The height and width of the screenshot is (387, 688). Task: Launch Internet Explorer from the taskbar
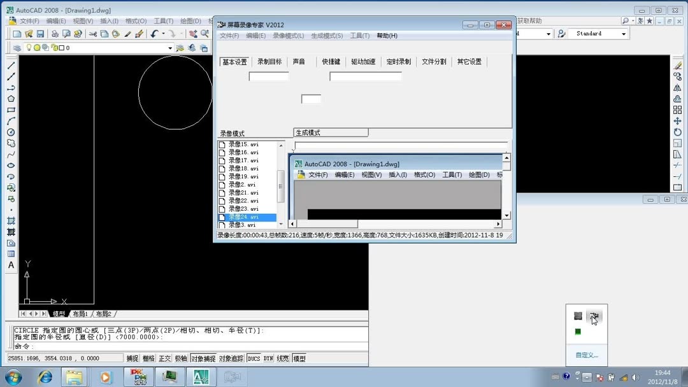[45, 376]
